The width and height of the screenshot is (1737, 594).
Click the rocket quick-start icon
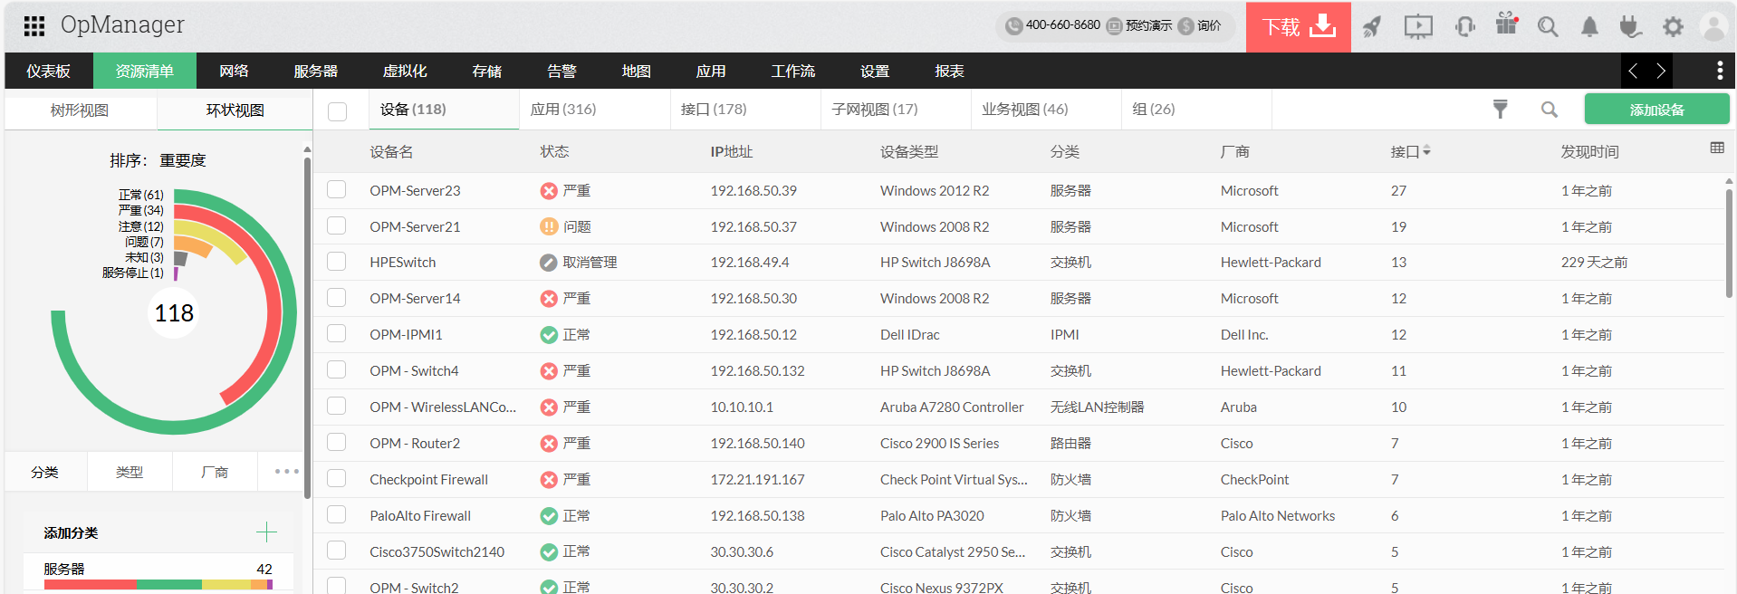[1373, 27]
